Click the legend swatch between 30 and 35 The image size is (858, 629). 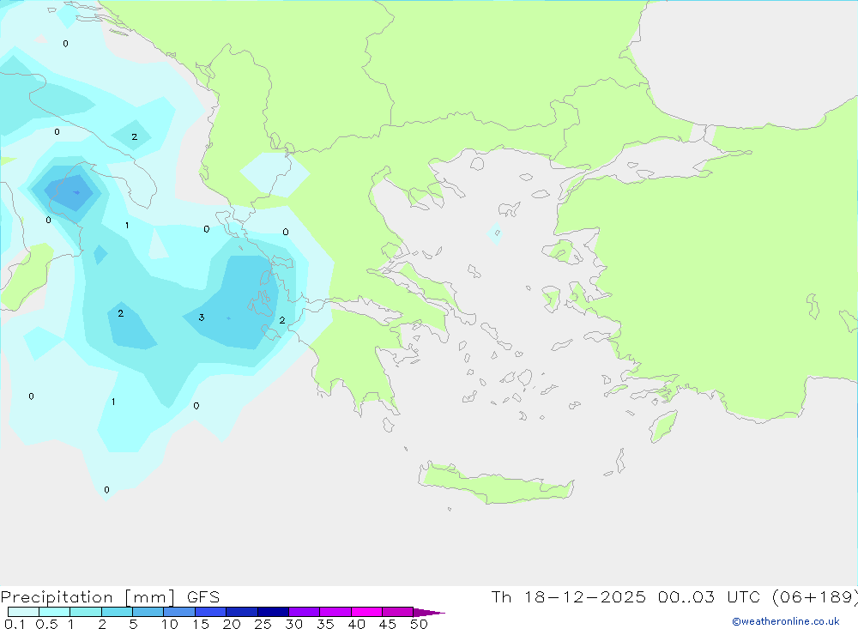pyautogui.click(x=305, y=612)
